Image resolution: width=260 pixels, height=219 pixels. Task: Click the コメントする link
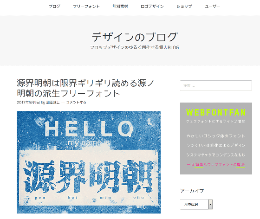coord(76,103)
